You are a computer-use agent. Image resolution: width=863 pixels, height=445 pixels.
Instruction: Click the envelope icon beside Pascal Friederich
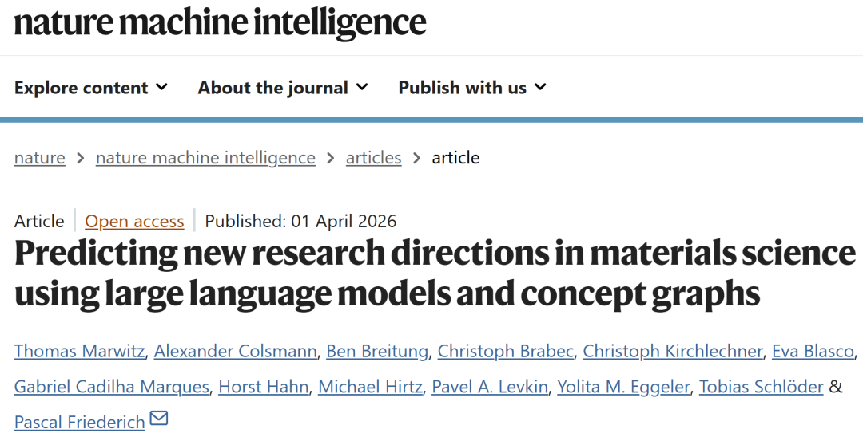159,418
